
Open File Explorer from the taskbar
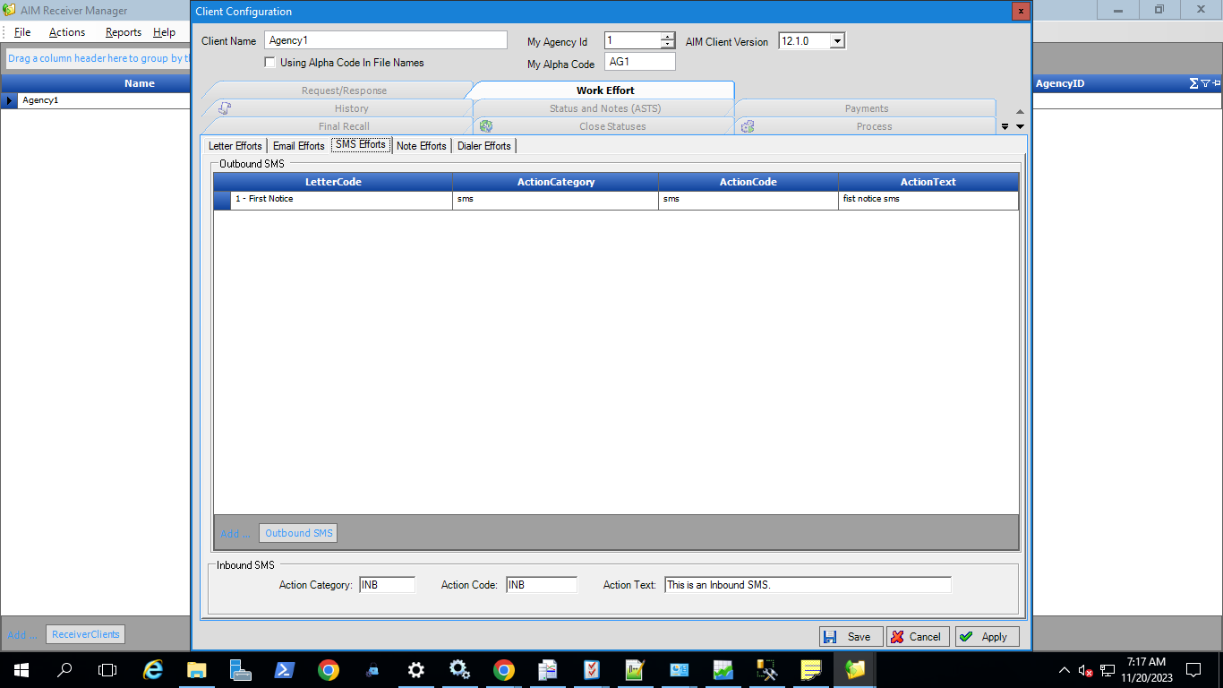tap(197, 670)
